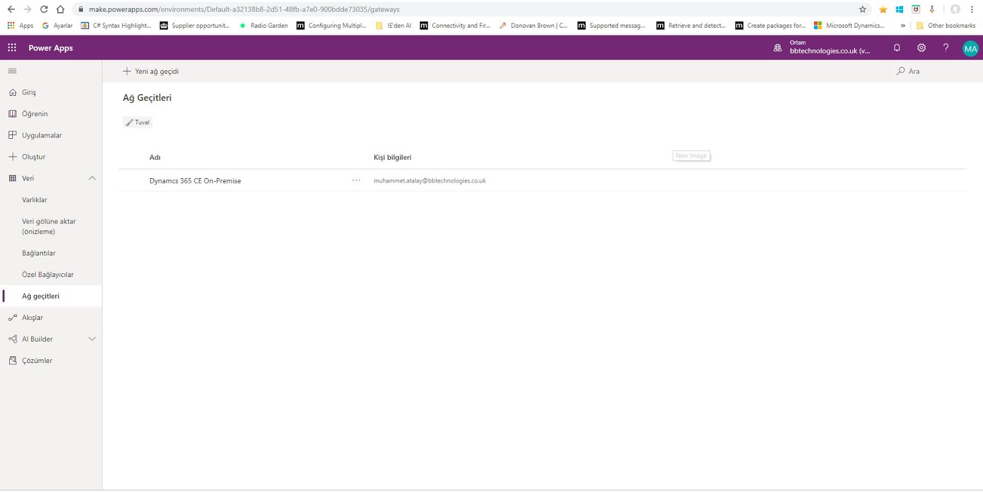Image resolution: width=983 pixels, height=492 pixels.
Task: Show more bookmarks overflow chevron
Action: [x=903, y=26]
